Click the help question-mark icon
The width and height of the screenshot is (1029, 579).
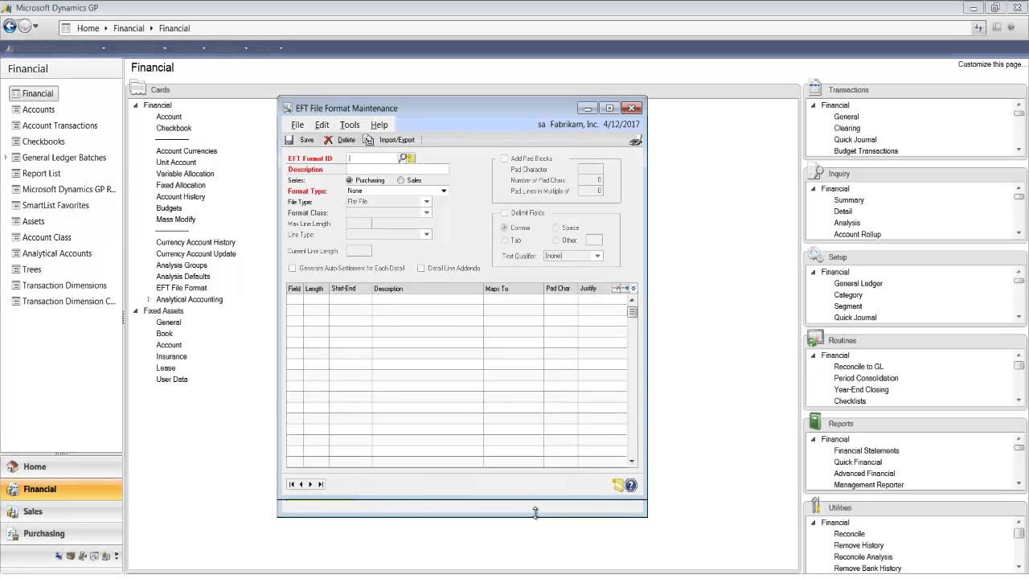(631, 485)
